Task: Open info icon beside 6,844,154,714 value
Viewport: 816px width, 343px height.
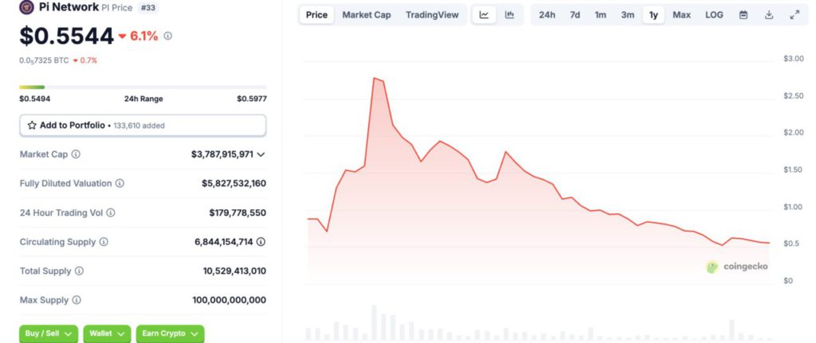Action: click(261, 242)
